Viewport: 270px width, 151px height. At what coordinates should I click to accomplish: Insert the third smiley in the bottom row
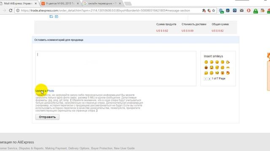(217, 73)
